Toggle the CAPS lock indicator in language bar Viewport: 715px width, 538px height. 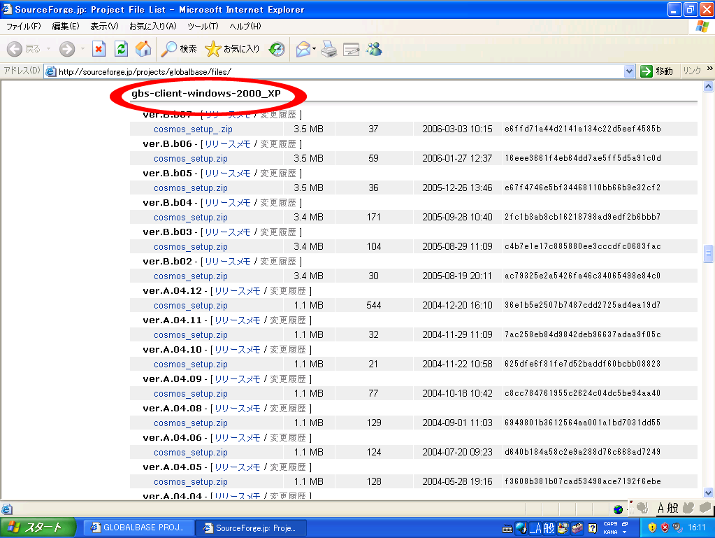tap(609, 523)
